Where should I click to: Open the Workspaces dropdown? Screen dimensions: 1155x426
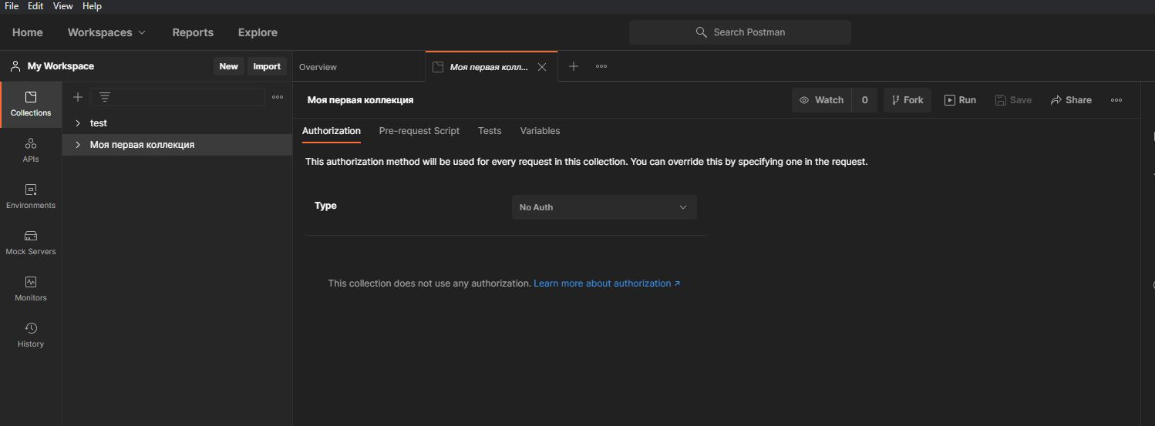click(x=106, y=32)
